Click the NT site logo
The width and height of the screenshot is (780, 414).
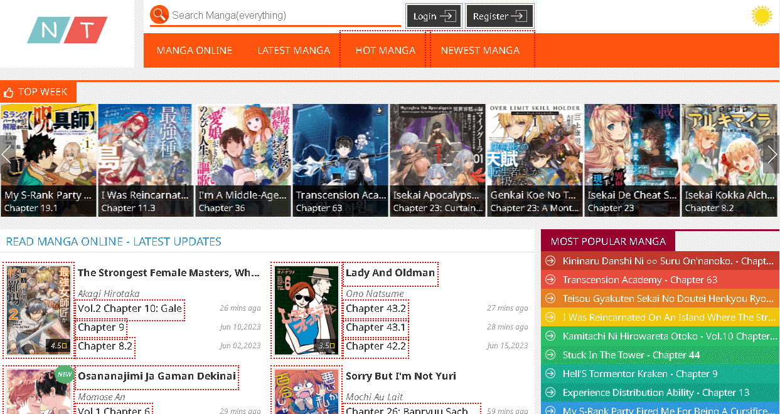coord(67,30)
